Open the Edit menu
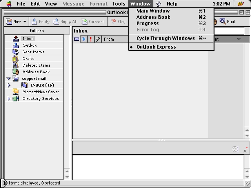 click(35, 4)
